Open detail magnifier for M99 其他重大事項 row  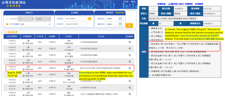pos(130,68)
